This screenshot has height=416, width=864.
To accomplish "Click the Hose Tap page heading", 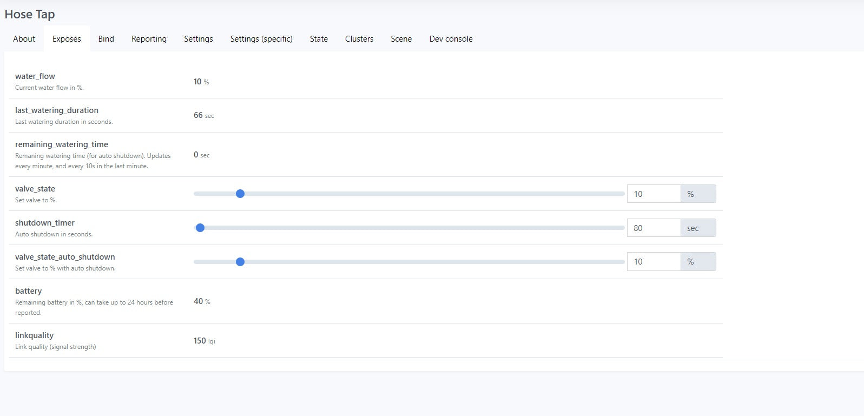I will click(30, 15).
